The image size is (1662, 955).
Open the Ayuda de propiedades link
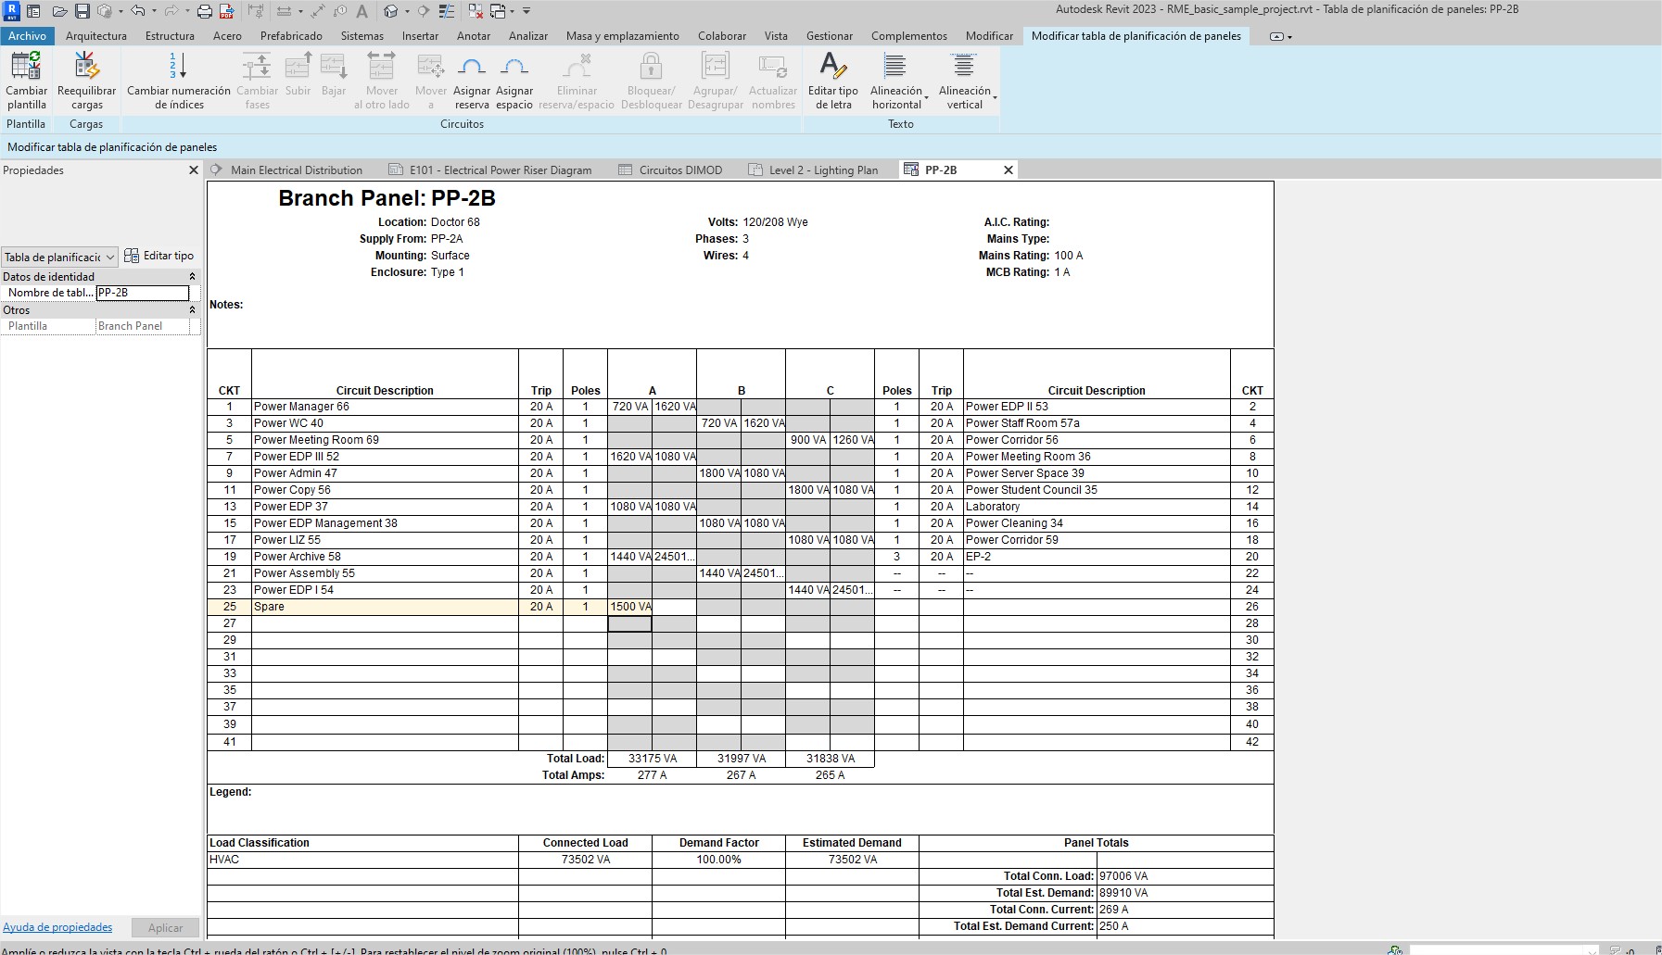point(57,927)
